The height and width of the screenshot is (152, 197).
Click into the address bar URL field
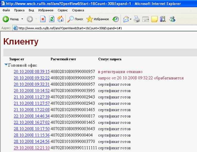107,28
